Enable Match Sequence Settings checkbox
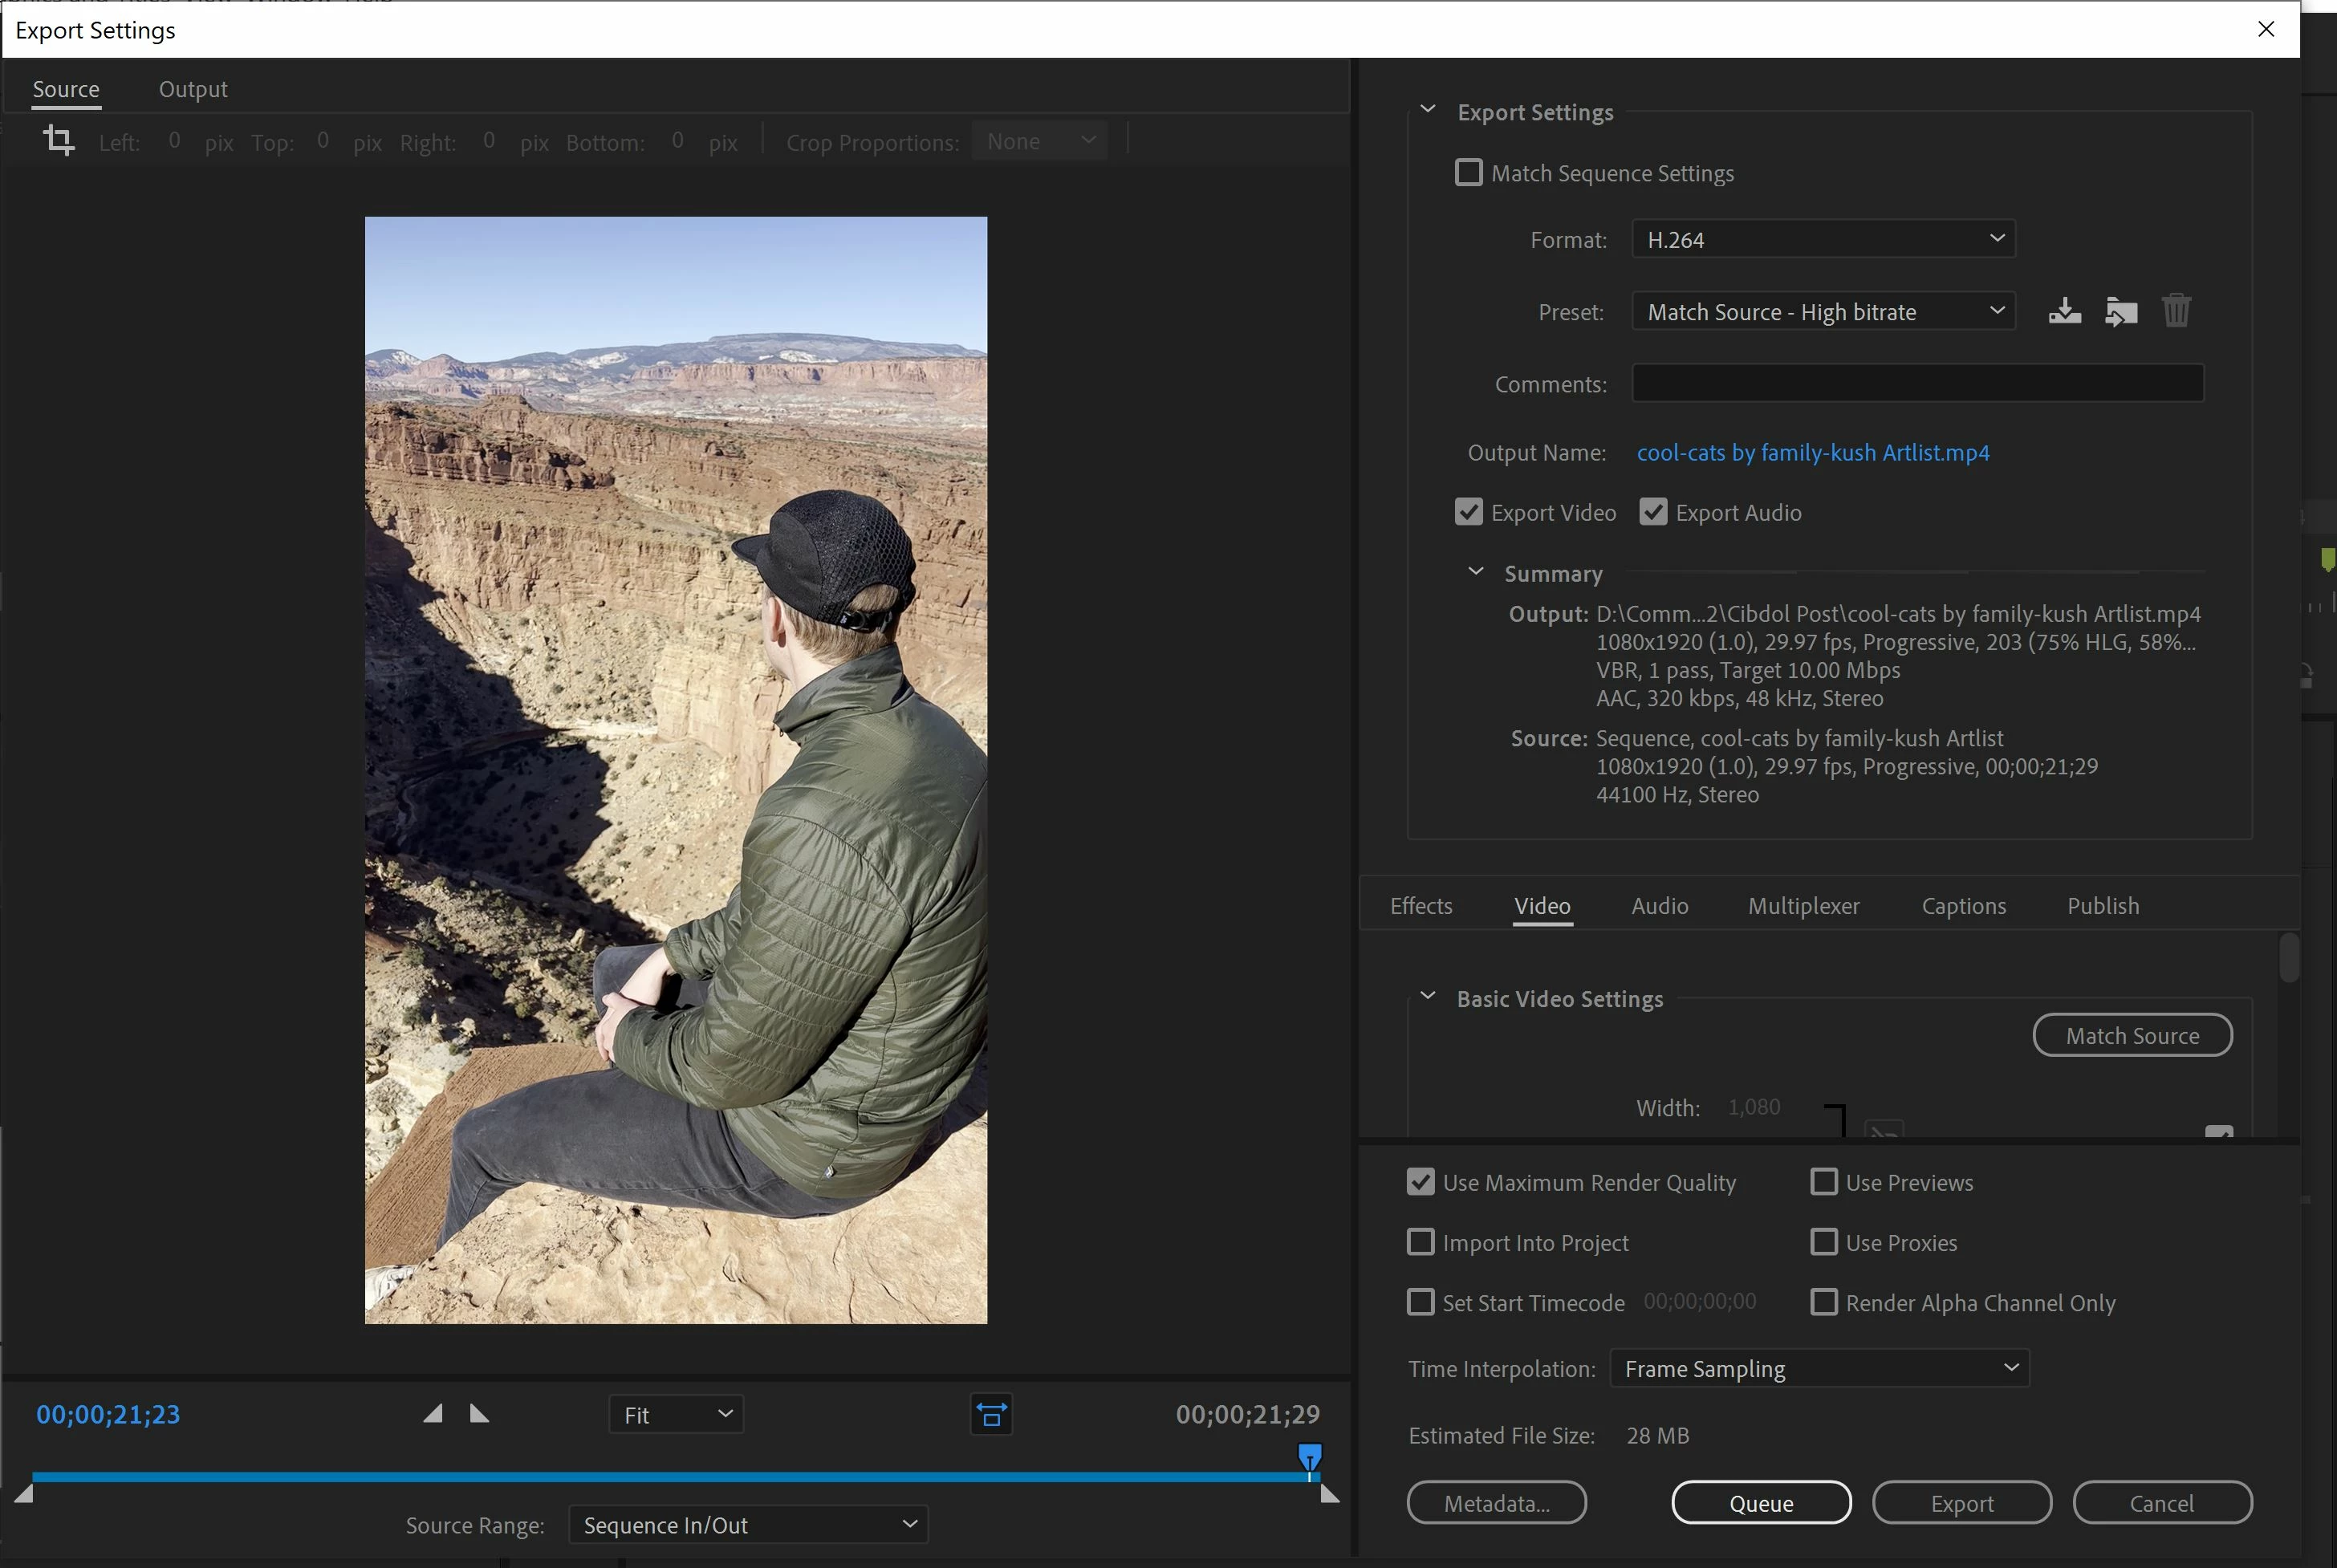The image size is (2337, 1568). 1468,173
